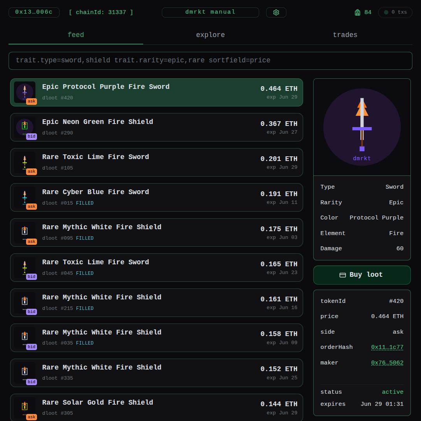The height and width of the screenshot is (421, 421).
Task: Click the wallet address 0x13…006c
Action: pos(34,12)
